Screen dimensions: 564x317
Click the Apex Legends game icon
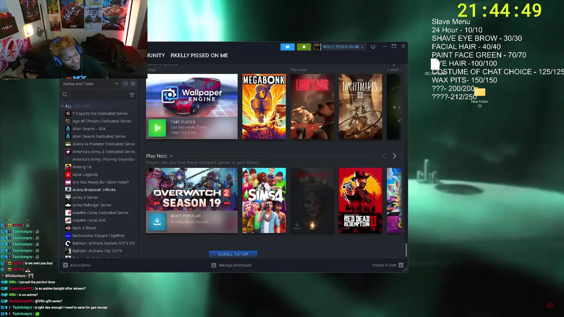pos(68,174)
